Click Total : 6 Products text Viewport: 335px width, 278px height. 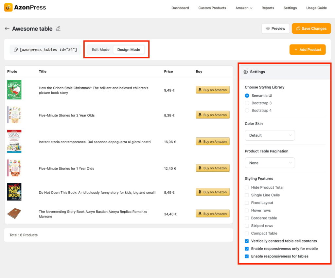(x=24, y=235)
